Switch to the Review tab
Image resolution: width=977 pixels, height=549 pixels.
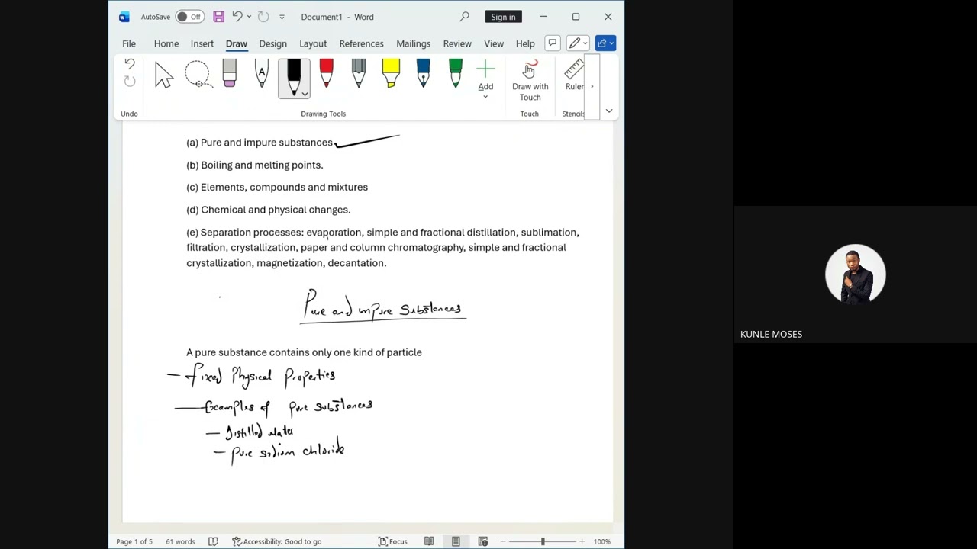(x=457, y=43)
